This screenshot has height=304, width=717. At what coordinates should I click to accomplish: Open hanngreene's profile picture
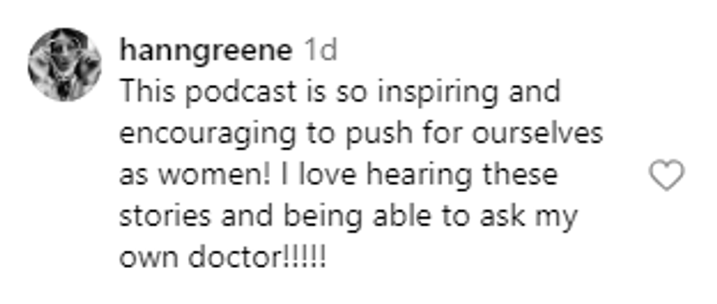pyautogui.click(x=64, y=64)
